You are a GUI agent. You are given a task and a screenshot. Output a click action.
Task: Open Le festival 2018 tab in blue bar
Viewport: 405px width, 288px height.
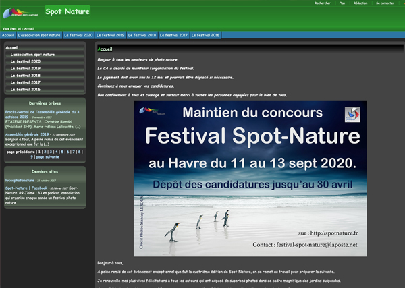coord(142,35)
